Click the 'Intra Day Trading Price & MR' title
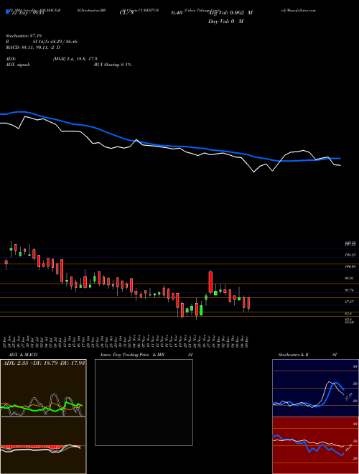The height and width of the screenshot is (474, 359). click(133, 355)
